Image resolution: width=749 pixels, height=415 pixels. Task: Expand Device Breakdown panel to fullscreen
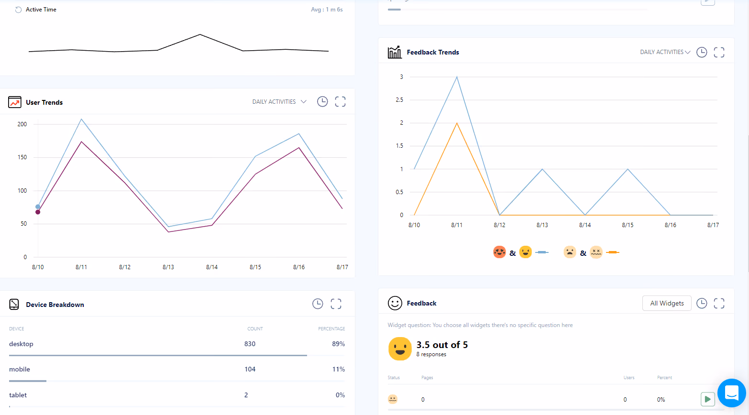point(336,304)
